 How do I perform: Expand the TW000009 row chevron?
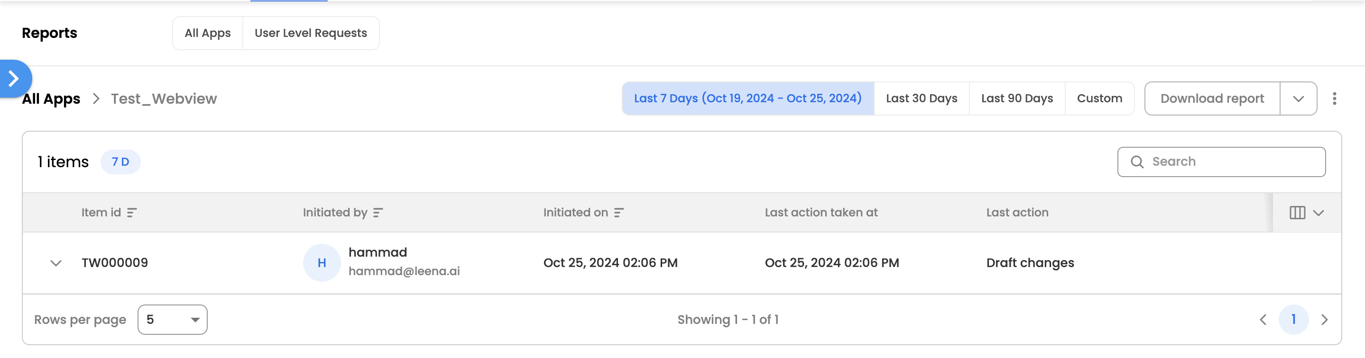click(x=55, y=263)
